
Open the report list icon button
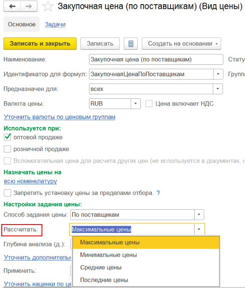[x=131, y=44]
